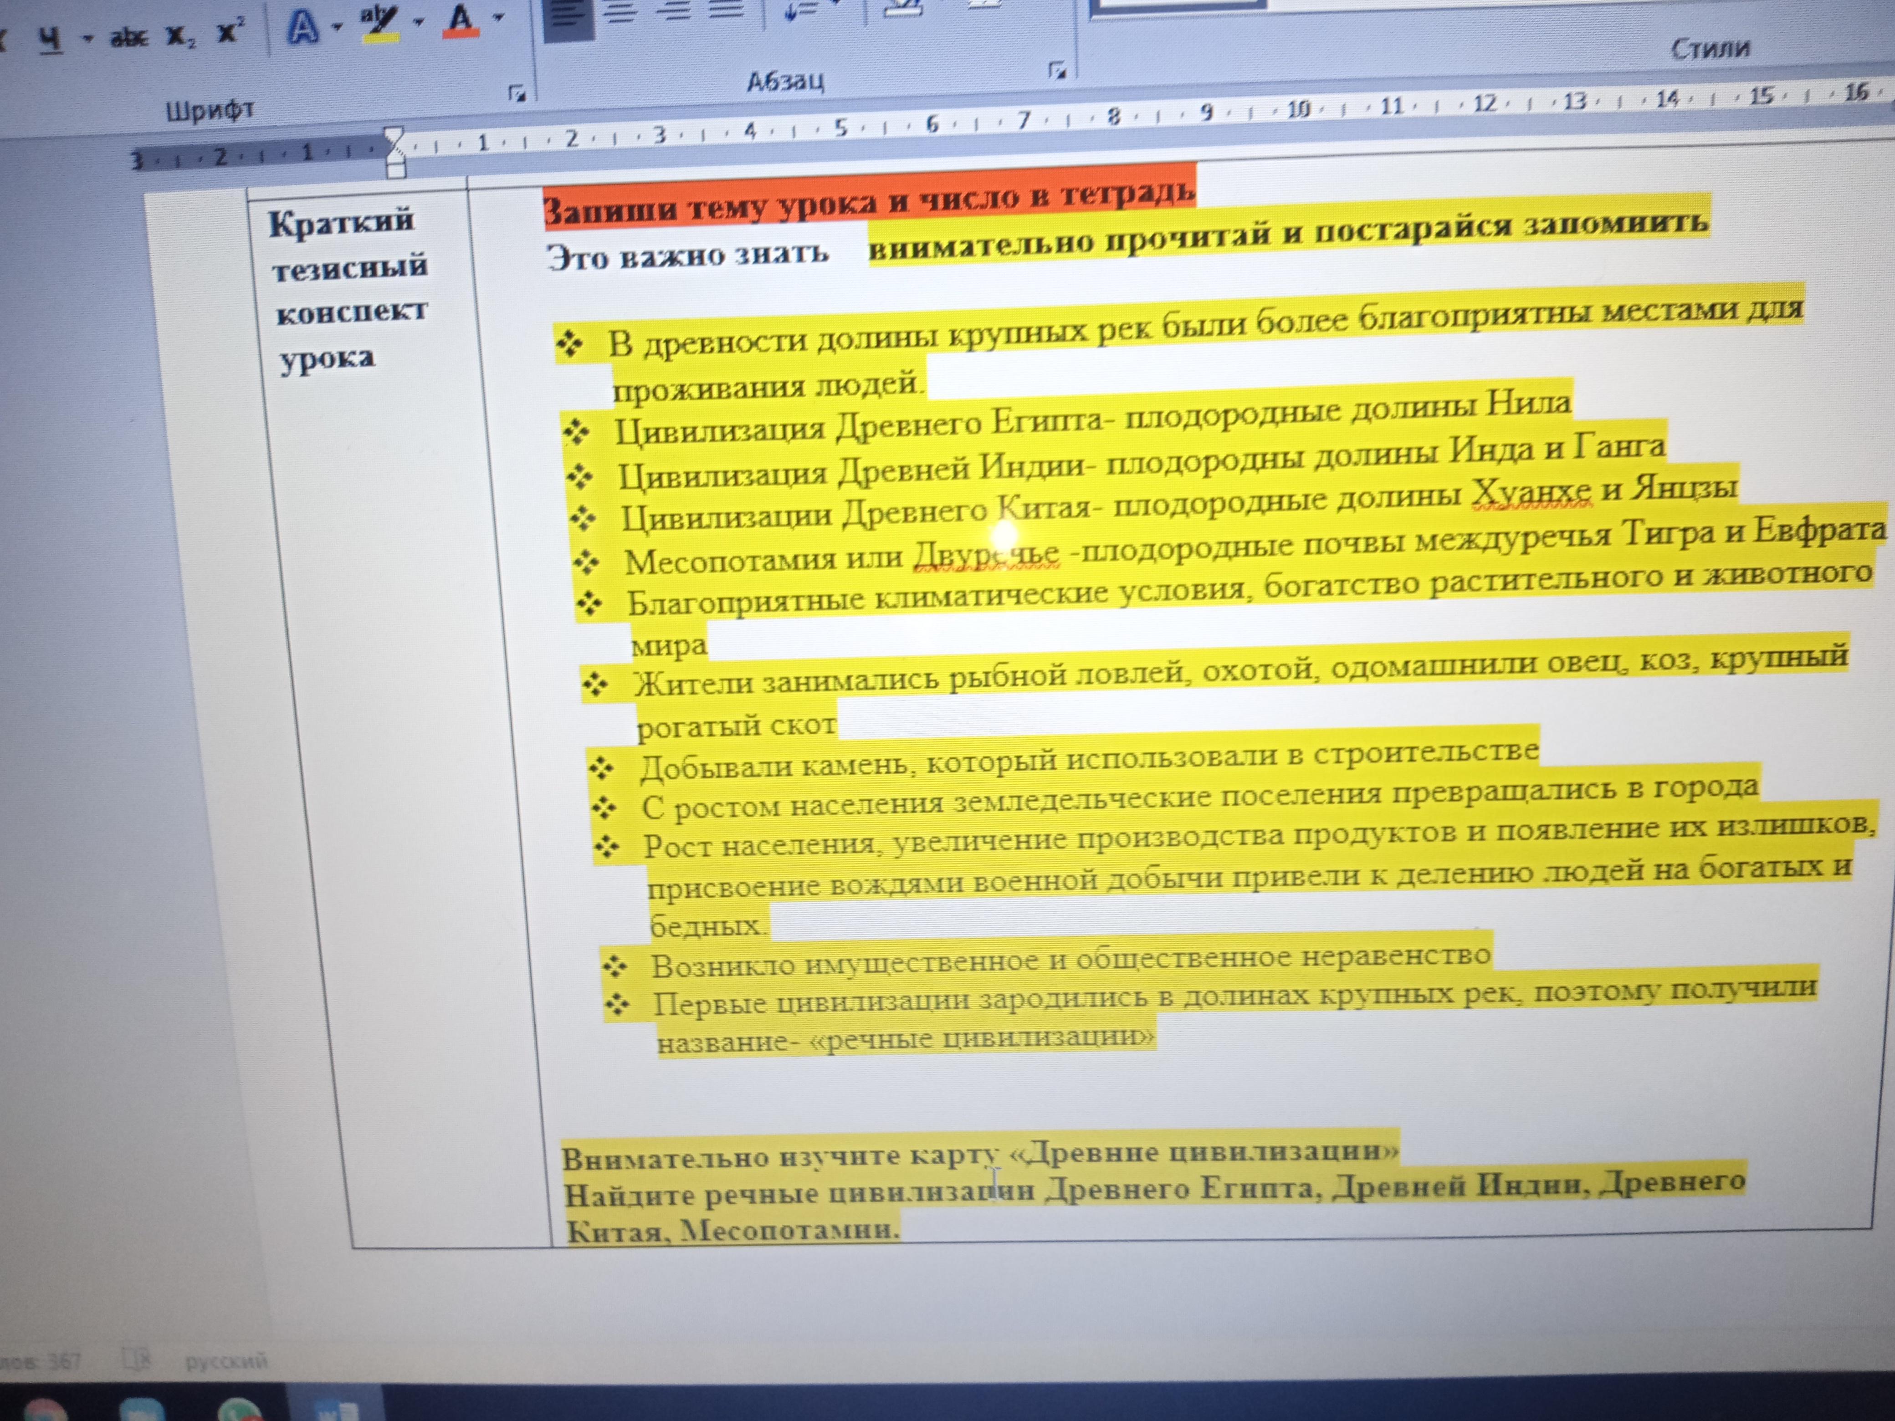This screenshot has width=1895, height=1421.
Task: Open the Шрифт dialog launcher
Action: (x=517, y=93)
